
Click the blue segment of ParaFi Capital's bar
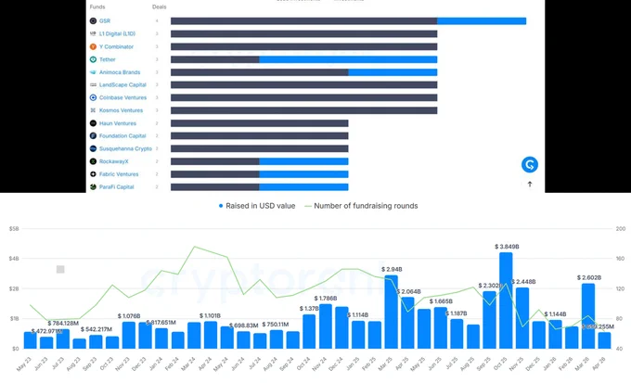[303, 187]
